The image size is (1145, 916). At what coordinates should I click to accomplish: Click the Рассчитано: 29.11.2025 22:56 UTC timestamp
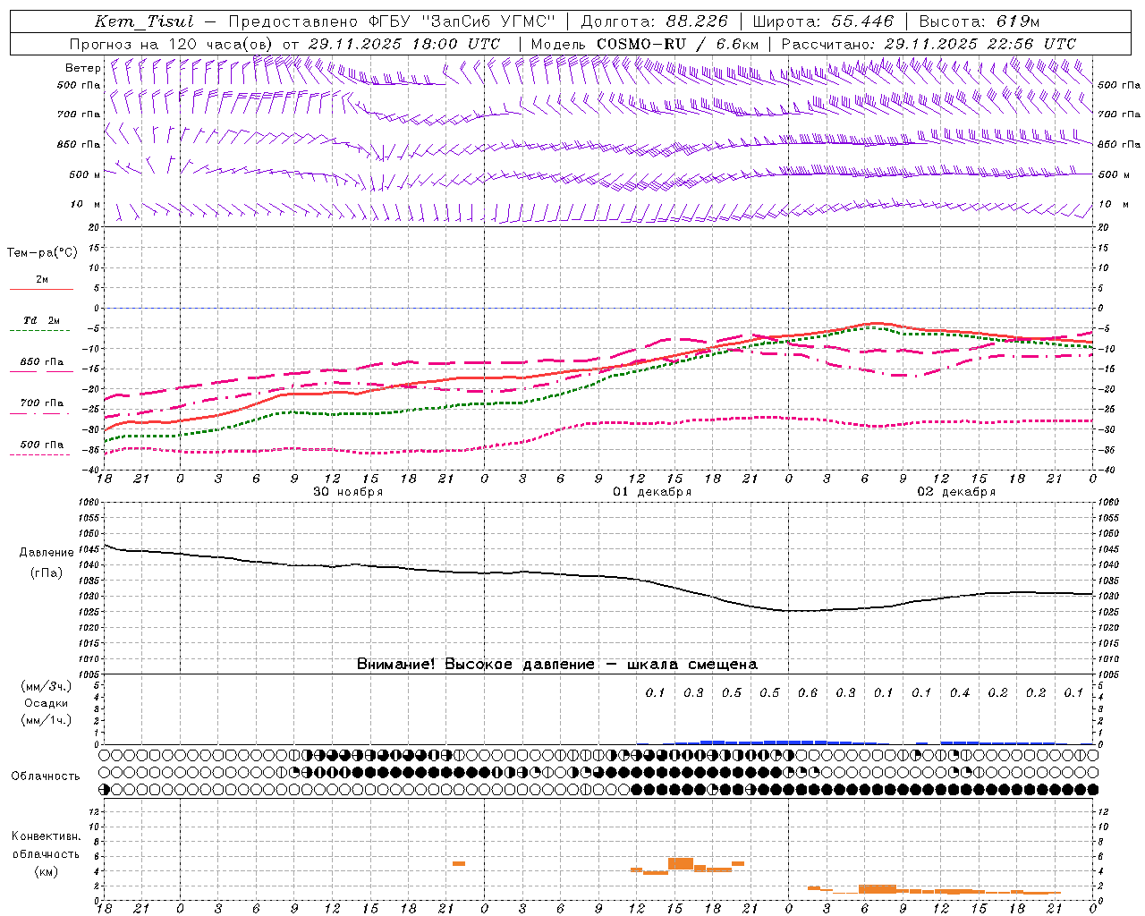coord(929,44)
